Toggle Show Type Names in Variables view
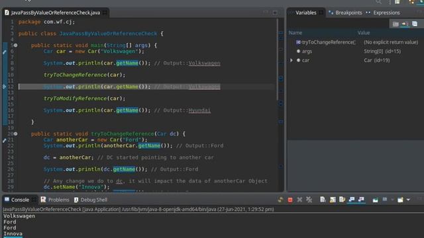Image resolution: width=424 pixels, height=238 pixels. pos(396,24)
